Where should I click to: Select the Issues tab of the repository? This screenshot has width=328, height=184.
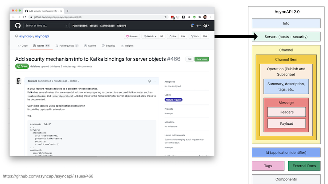(41, 46)
